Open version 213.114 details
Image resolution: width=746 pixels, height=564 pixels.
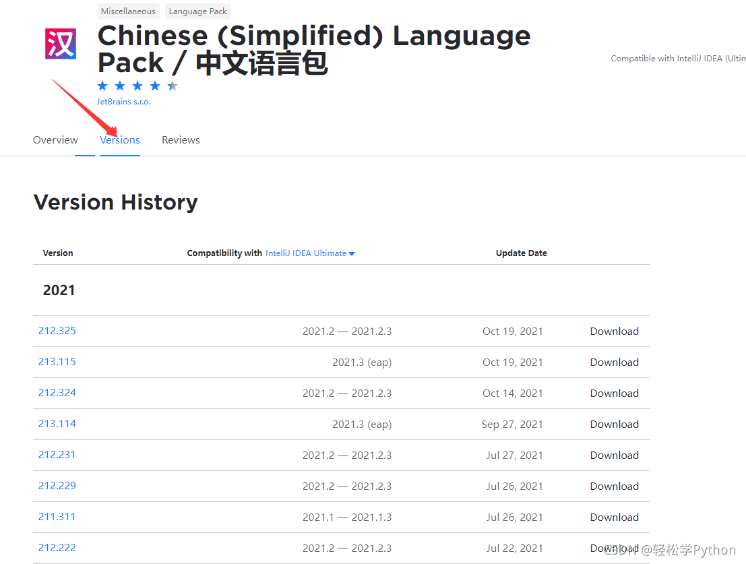click(x=57, y=424)
